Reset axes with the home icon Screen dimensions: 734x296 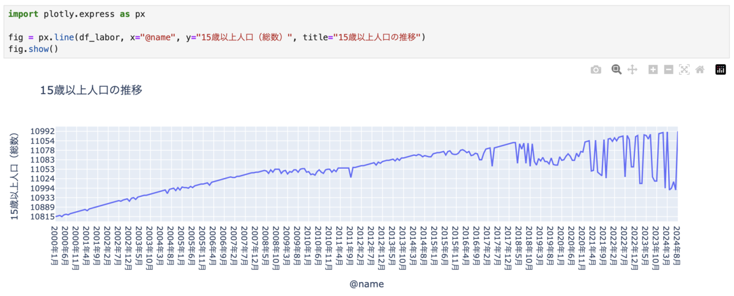tap(700, 70)
